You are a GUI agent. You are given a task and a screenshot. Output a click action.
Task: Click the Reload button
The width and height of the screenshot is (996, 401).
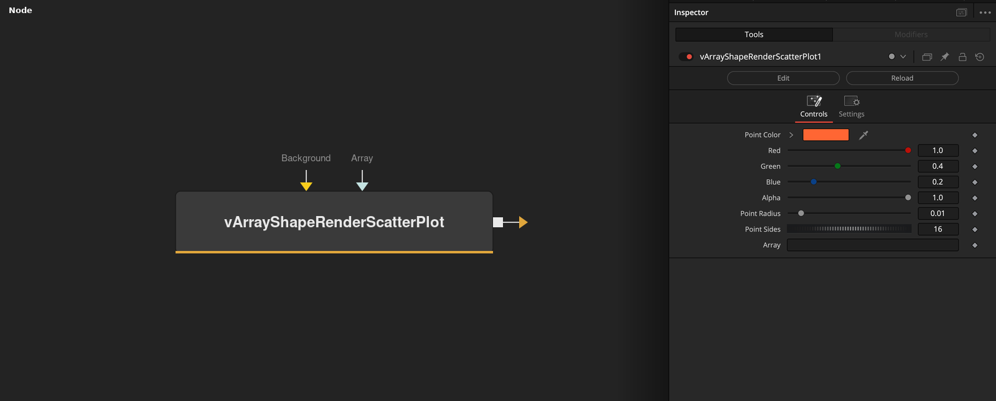click(x=902, y=78)
